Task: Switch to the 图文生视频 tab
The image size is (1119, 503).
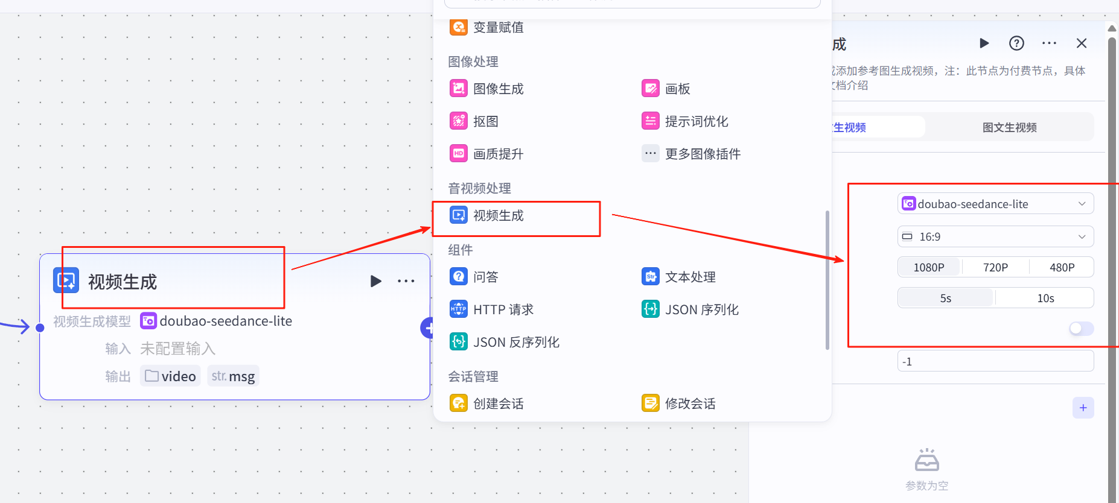Action: 1009,127
